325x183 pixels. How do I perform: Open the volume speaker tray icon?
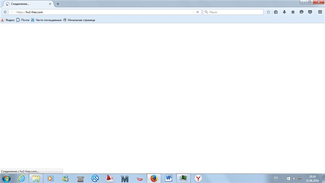pyautogui.click(x=294, y=179)
